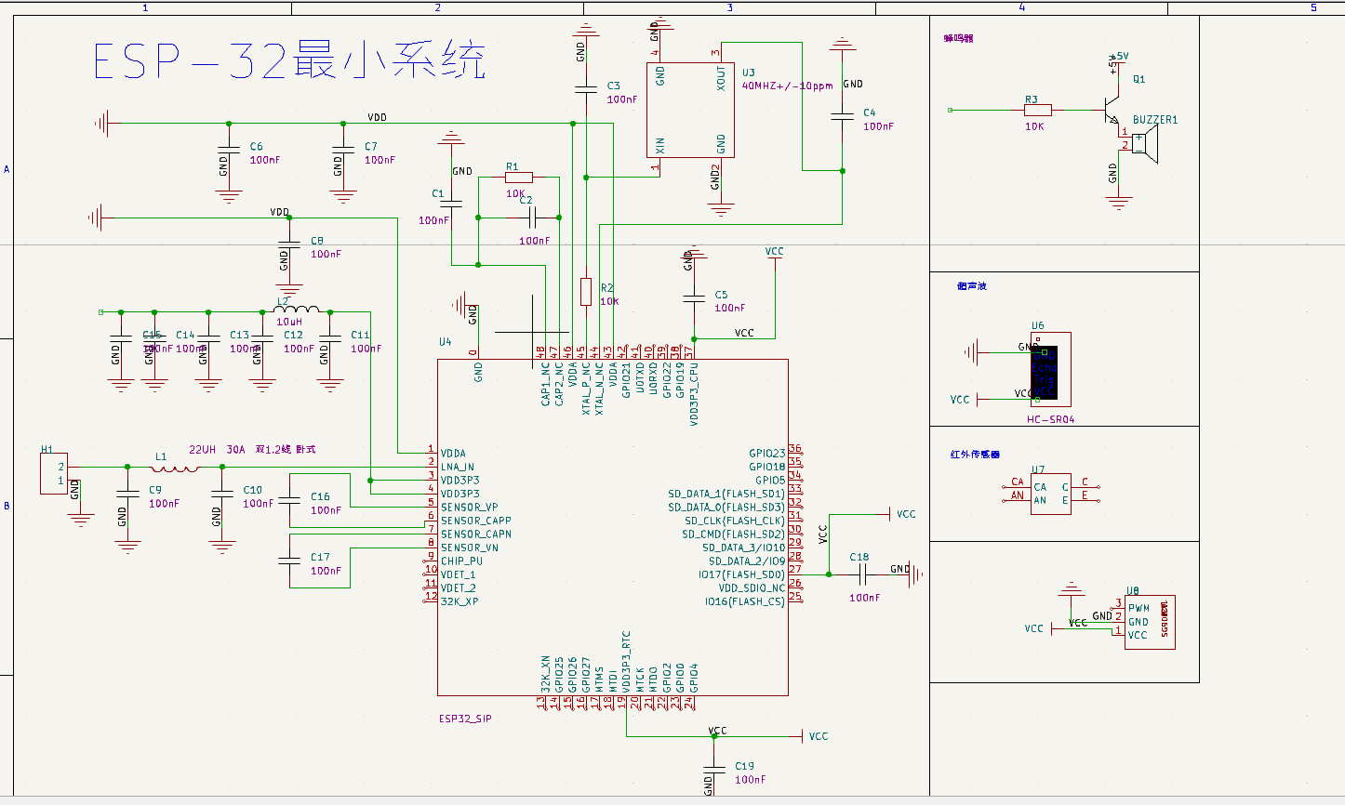Click the 40MHZ+/-10ppm value text
1345x805 pixels.
tap(788, 86)
